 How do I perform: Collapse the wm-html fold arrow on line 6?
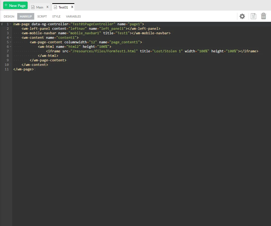tap(11, 46)
